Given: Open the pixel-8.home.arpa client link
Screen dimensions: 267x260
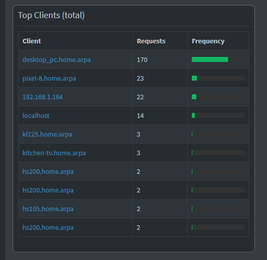Looking at the screenshot, I should (49, 79).
